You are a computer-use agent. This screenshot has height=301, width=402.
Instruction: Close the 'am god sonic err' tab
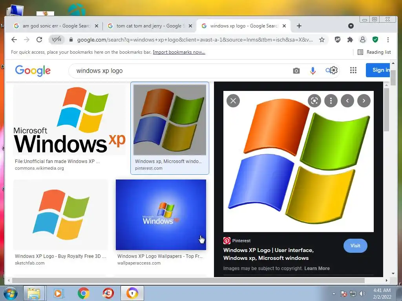[97, 26]
